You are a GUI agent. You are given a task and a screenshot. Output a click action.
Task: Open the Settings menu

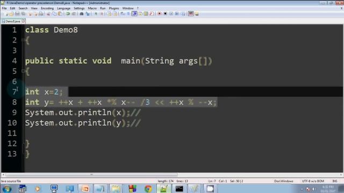pos(79,9)
